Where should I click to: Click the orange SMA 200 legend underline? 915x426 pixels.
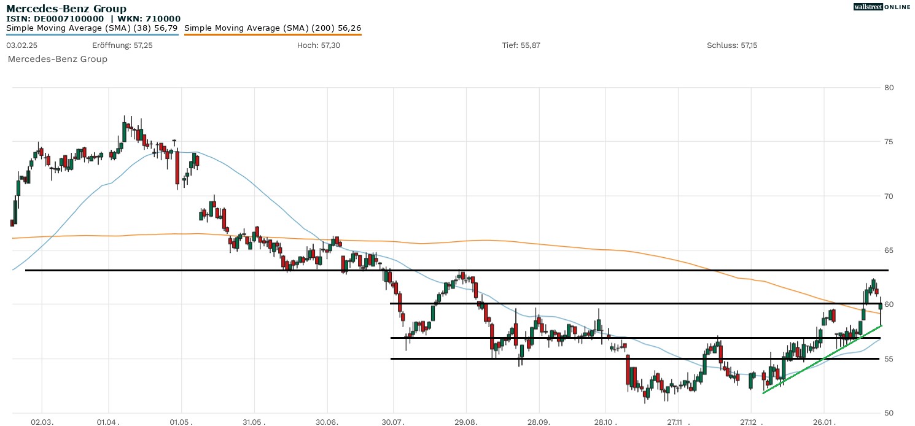[273, 34]
